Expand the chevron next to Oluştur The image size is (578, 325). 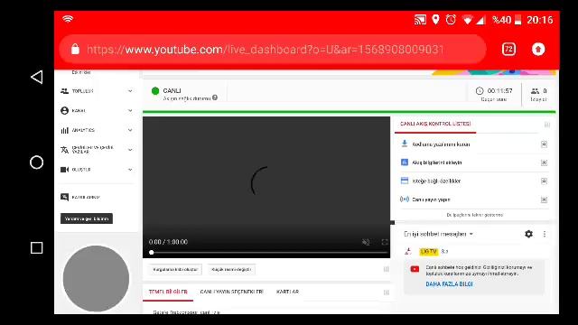coord(130,170)
